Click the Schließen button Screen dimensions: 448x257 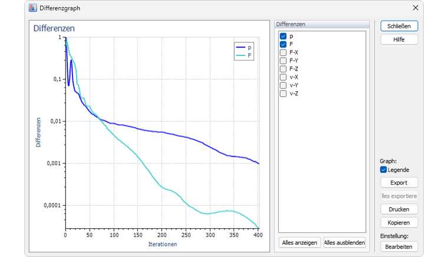(399, 26)
